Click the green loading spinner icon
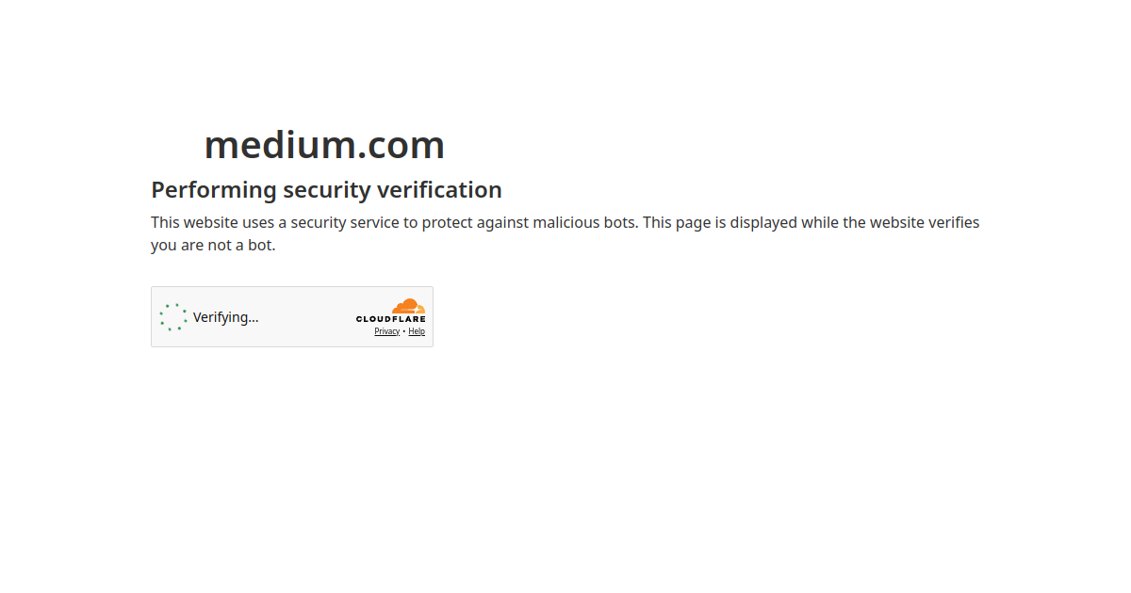 pyautogui.click(x=173, y=317)
